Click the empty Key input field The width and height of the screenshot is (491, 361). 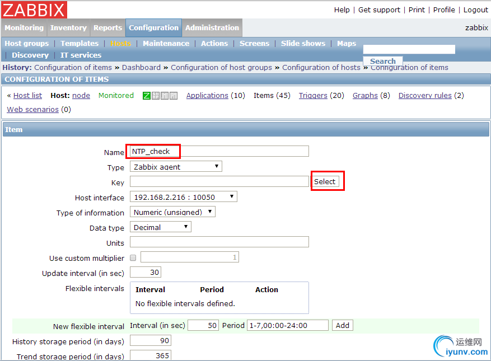tap(219, 181)
